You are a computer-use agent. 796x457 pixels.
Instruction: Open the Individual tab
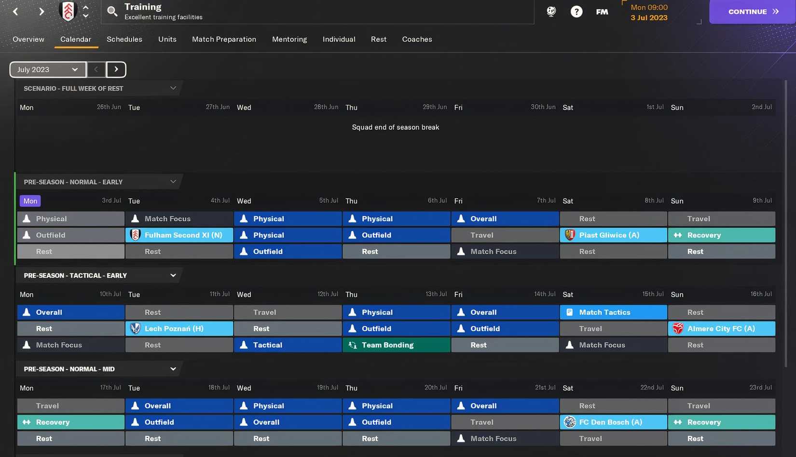point(339,40)
